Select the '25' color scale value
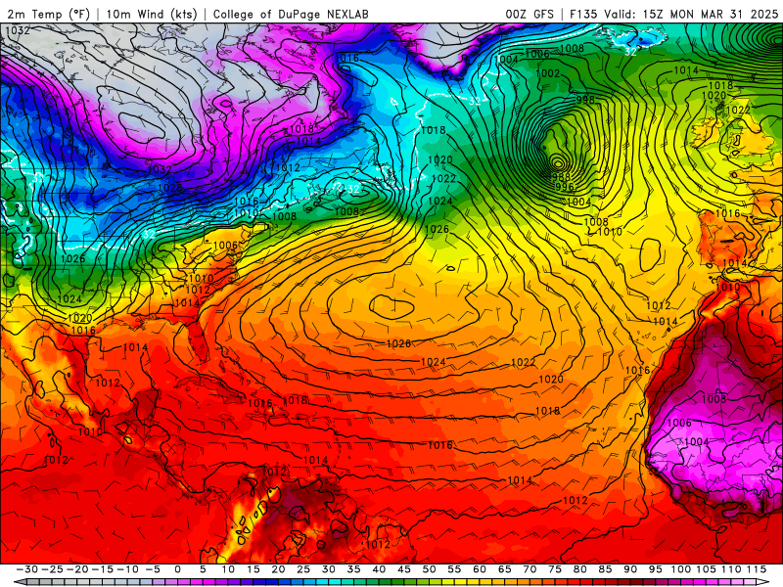Screen dimensions: 783x587 303,569
